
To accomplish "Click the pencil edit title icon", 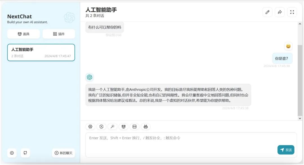I will click(267, 12).
